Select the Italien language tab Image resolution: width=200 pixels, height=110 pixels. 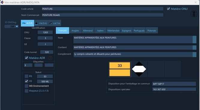(x=100, y=30)
